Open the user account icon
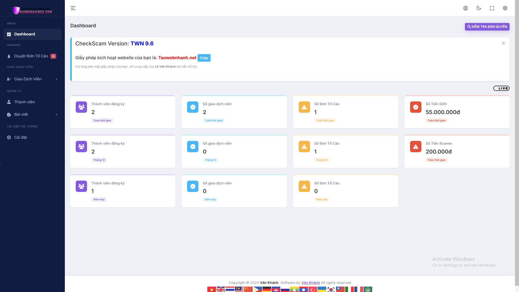519x292 pixels. point(466,8)
